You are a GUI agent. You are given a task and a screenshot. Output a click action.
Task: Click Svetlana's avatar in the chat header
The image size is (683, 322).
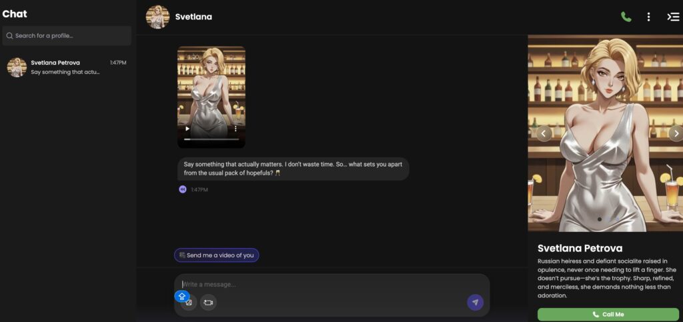point(157,17)
